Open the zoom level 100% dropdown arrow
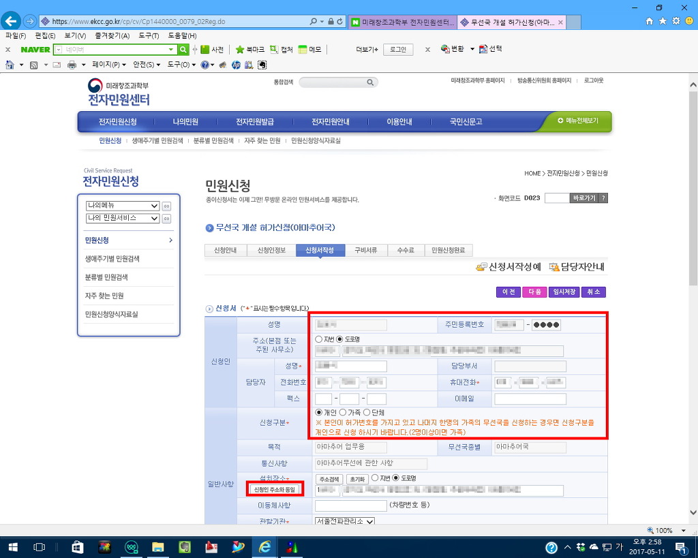 [683, 531]
